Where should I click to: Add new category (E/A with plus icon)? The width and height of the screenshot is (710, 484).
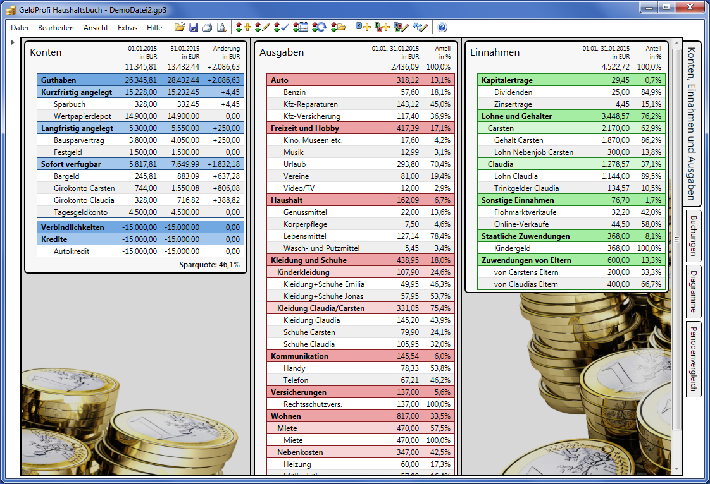click(382, 27)
